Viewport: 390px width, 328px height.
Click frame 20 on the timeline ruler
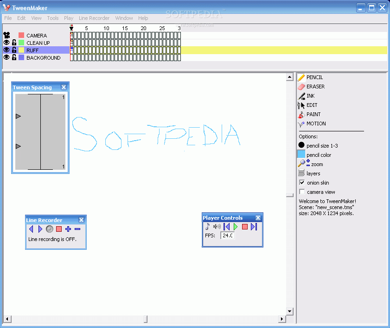click(x=143, y=28)
